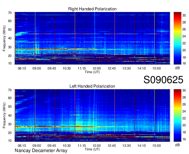
Task: Click the 22 dB tick on Right Handed colorbar
Action: point(184,43)
